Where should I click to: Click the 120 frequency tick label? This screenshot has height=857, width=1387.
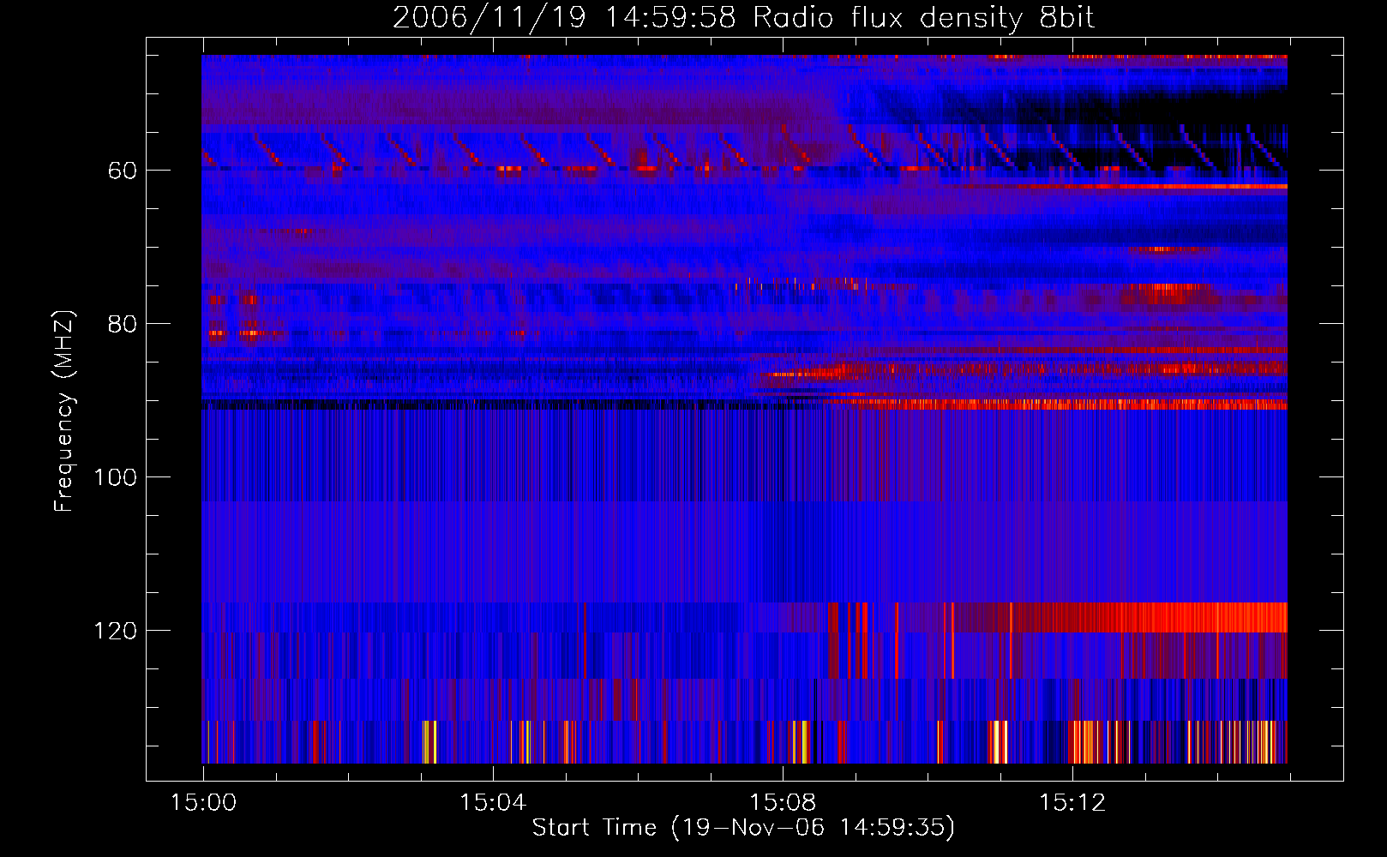point(116,631)
